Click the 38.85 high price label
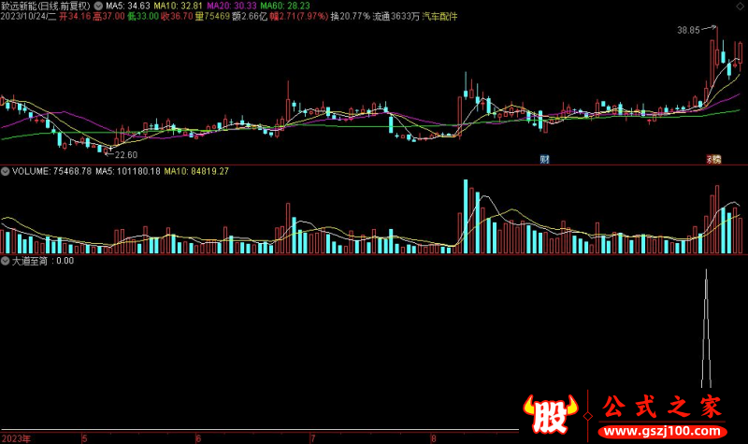 (x=688, y=30)
